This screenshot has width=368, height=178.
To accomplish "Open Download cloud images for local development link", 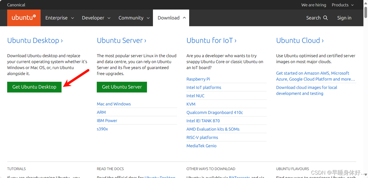I will pos(306,90).
